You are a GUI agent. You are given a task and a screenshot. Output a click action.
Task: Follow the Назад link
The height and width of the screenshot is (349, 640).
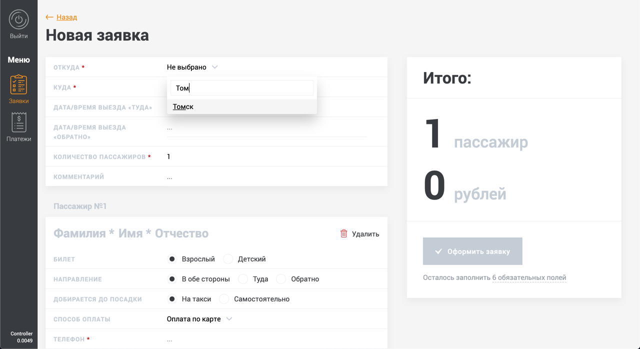click(x=66, y=17)
